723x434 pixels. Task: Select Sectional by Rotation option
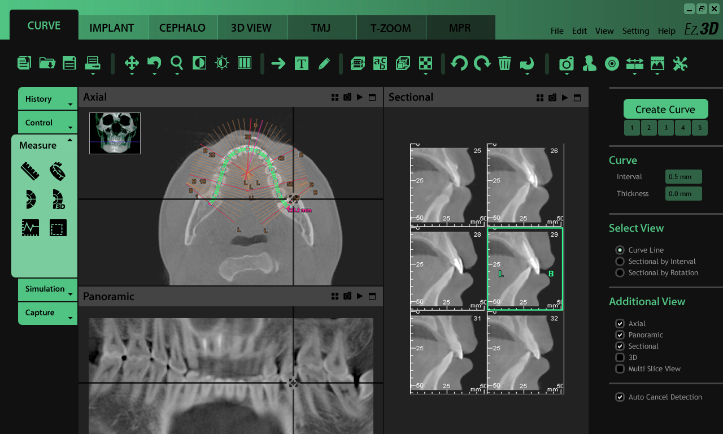620,272
